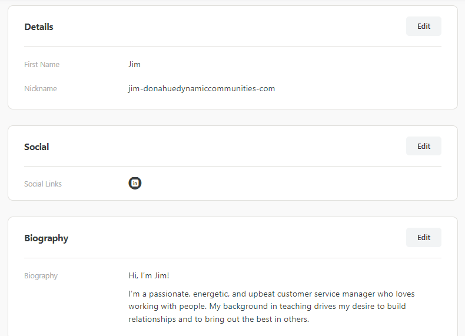Edit the Social section

(x=423, y=146)
